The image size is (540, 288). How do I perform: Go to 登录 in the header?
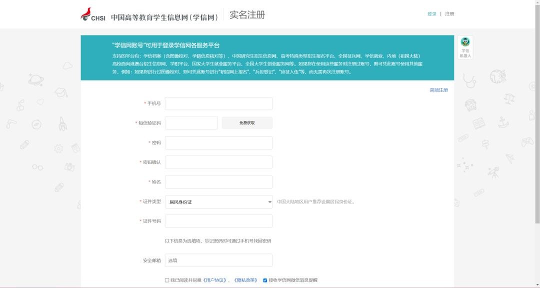click(x=431, y=14)
